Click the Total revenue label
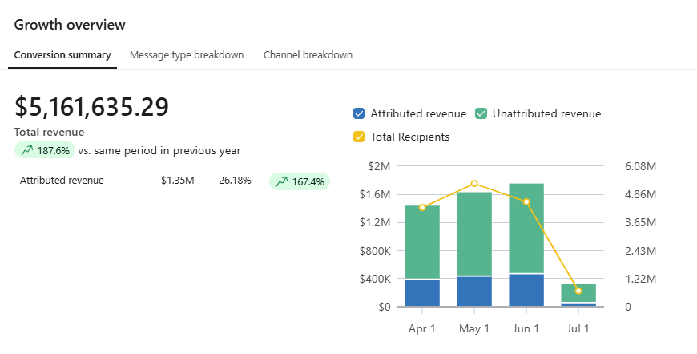Image resolution: width=697 pixels, height=354 pixels. [49, 132]
